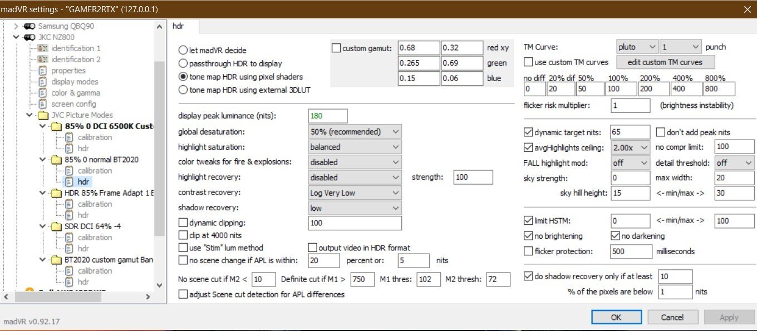Screen dimensions: 757x331
Task: Toggle the dynamic target nits checkbox
Action: [x=529, y=132]
